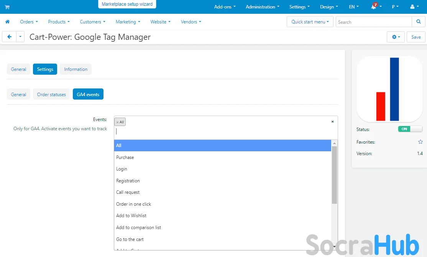Switch to the Order statuses tab
The height and width of the screenshot is (257, 427).
pos(51,94)
